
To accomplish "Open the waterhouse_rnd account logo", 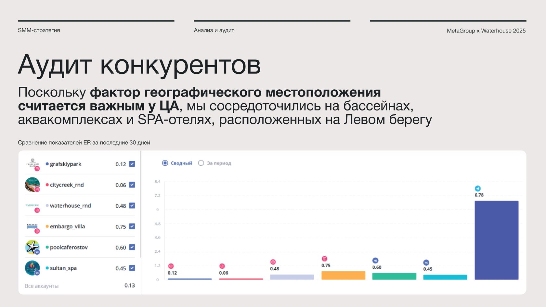I will pyautogui.click(x=32, y=206).
